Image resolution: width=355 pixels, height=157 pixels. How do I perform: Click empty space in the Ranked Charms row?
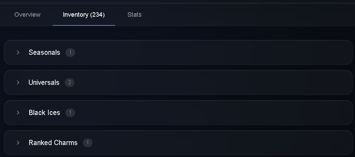click(x=213, y=142)
